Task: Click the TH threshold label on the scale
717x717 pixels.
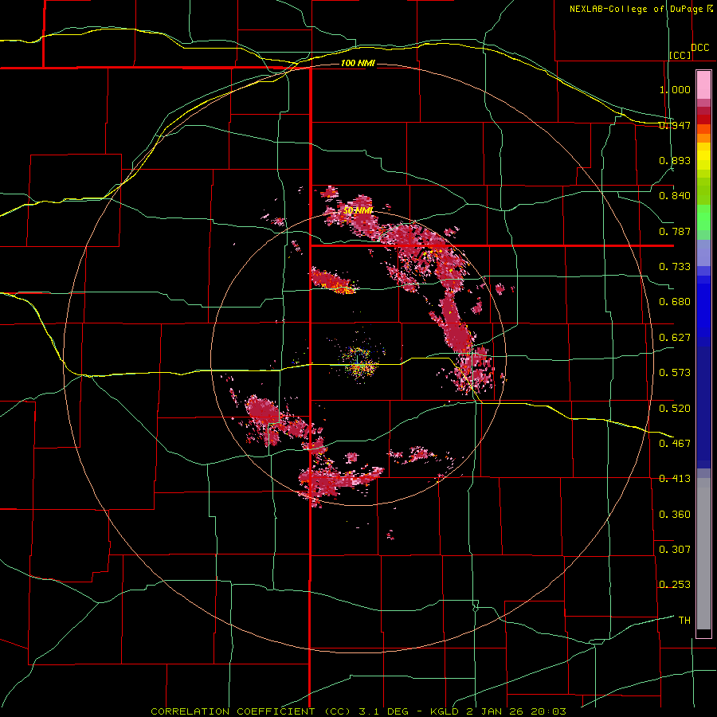Action: 684,621
